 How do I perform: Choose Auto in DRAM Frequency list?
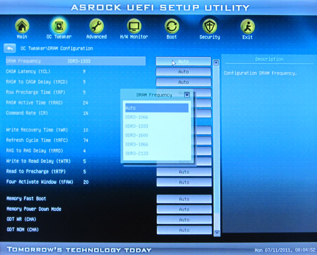point(156,108)
